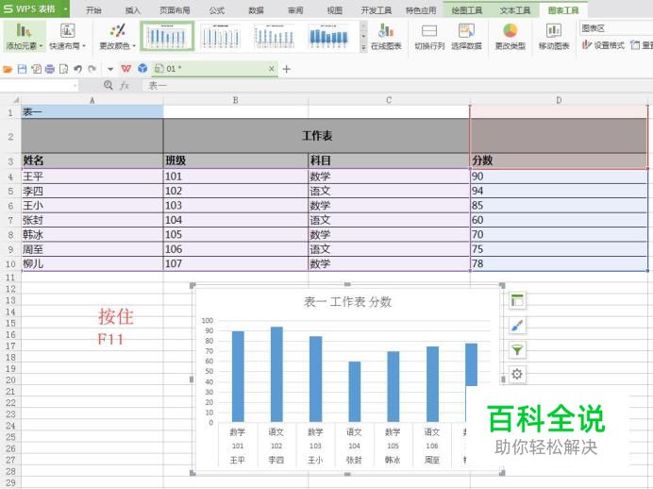653x489 pixels.
Task: Click 切换行列 (Switch Row/Column) icon
Action: (x=429, y=30)
